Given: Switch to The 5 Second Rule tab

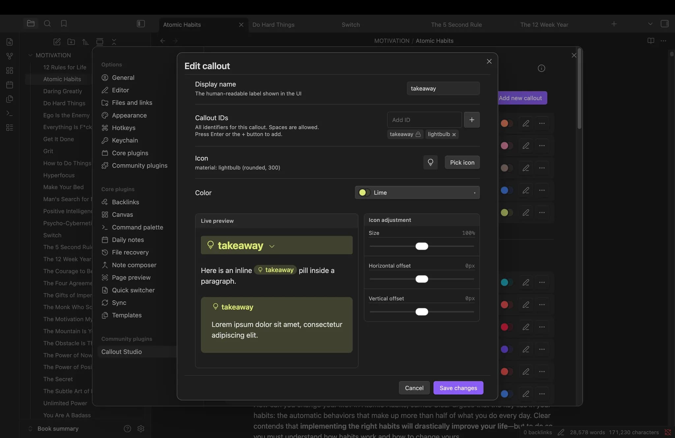Looking at the screenshot, I should point(456,25).
